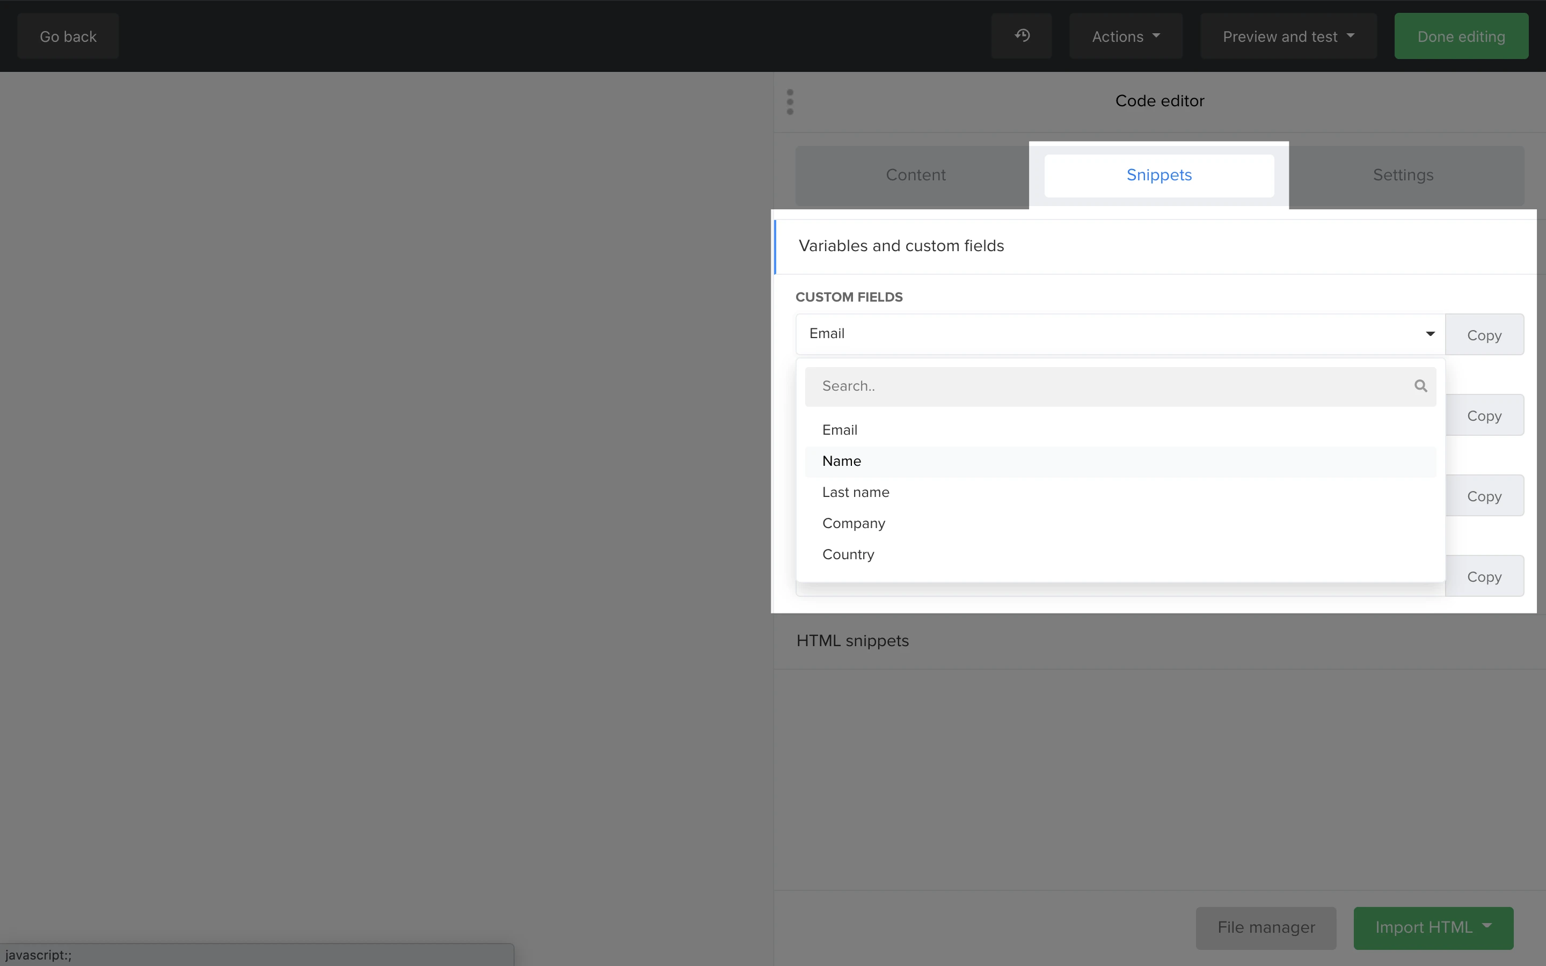
Task: Switch to the Content tab
Action: pos(915,175)
